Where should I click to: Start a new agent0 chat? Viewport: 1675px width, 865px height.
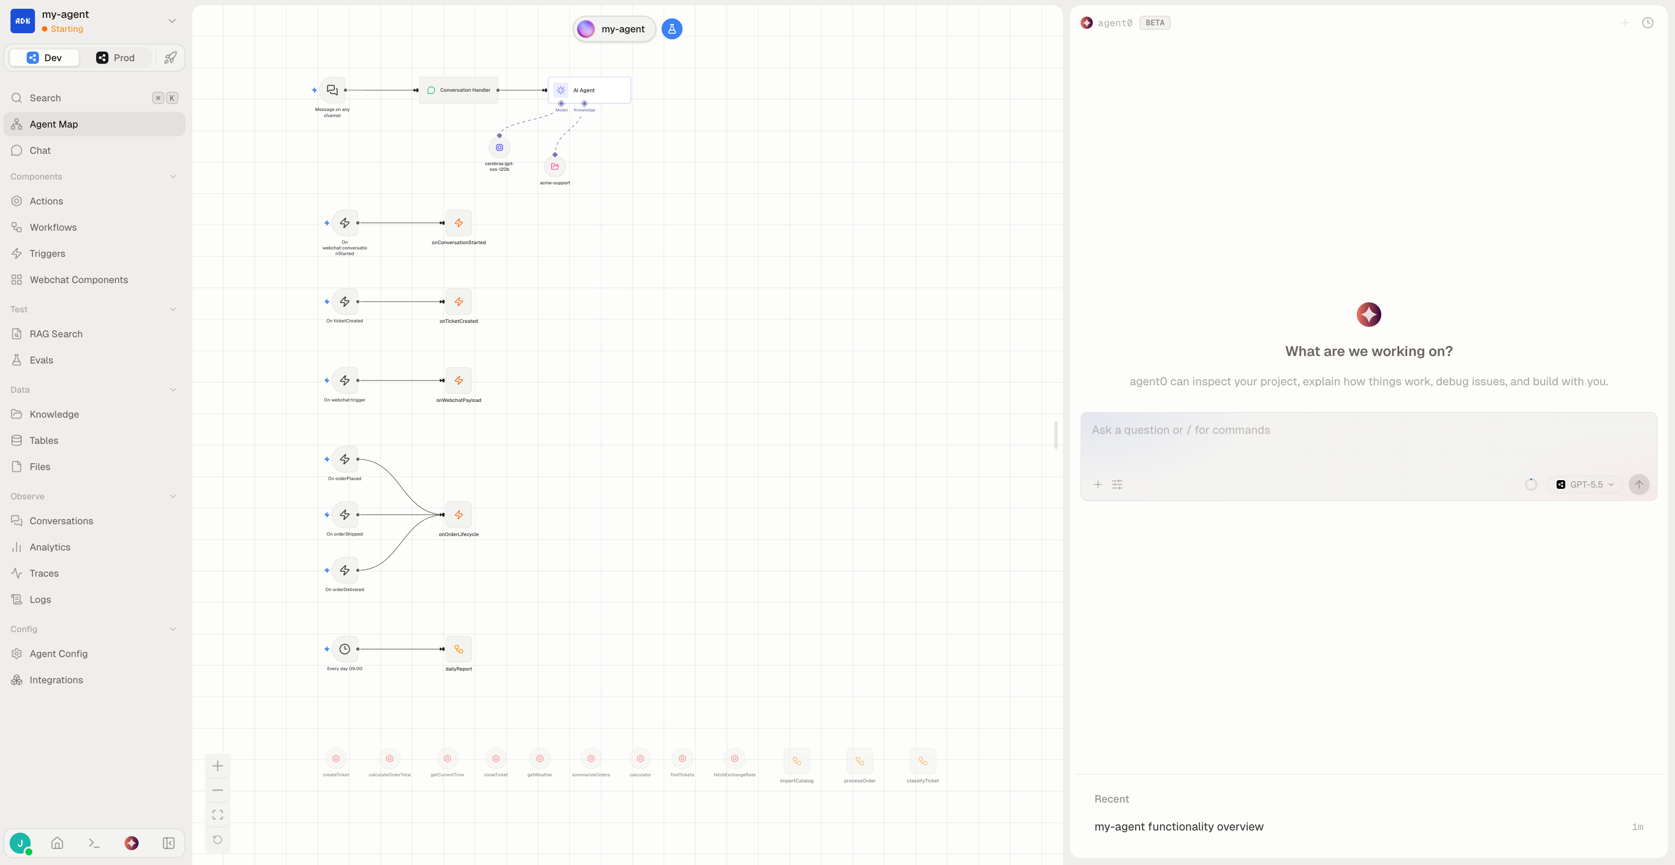[x=1625, y=23]
